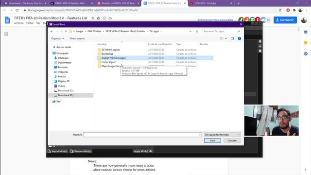311x175 pixels.
Task: Sort files by the Tipo column
Action: tap(178, 44)
